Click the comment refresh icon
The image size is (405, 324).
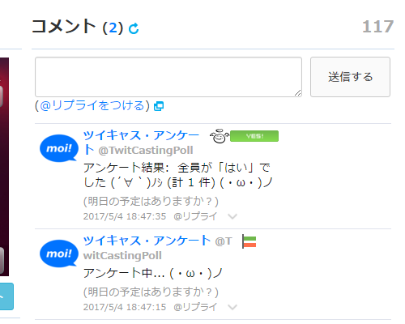134,28
